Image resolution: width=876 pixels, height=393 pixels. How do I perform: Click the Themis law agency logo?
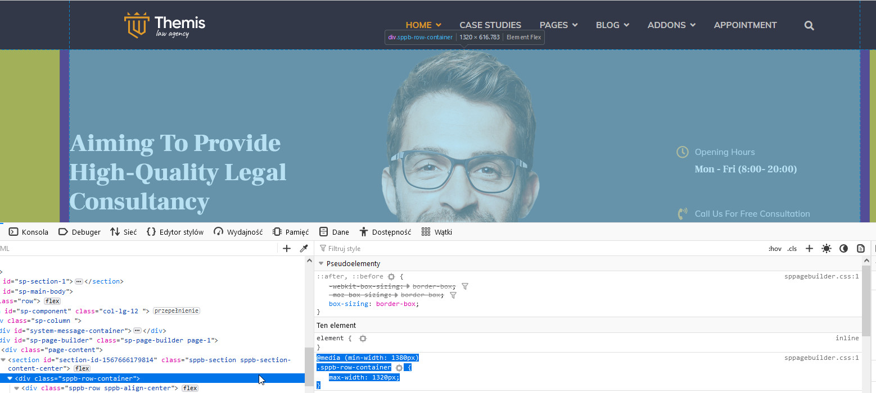165,26
